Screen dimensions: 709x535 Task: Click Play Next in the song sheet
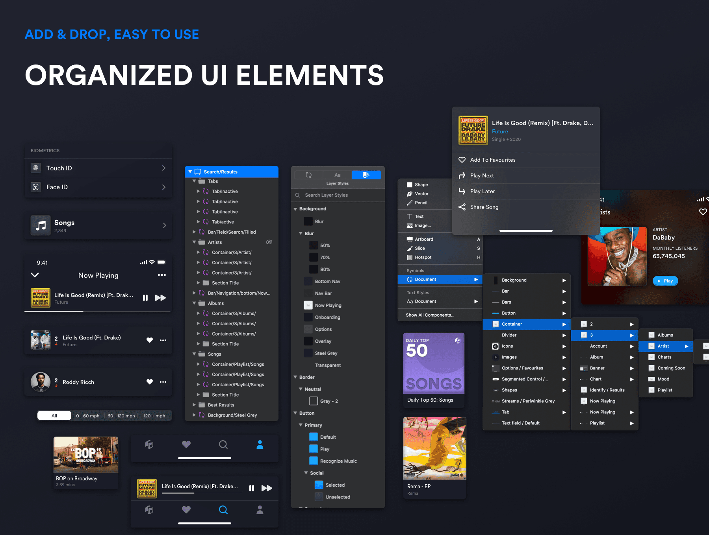click(526, 176)
